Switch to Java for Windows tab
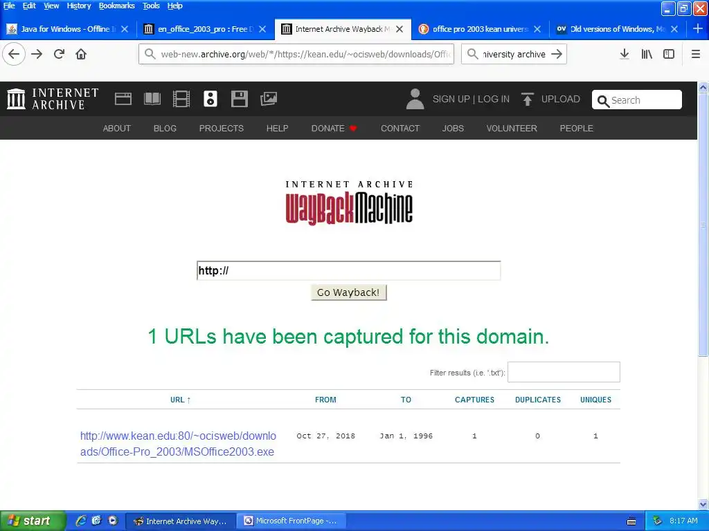 pyautogui.click(x=68, y=29)
